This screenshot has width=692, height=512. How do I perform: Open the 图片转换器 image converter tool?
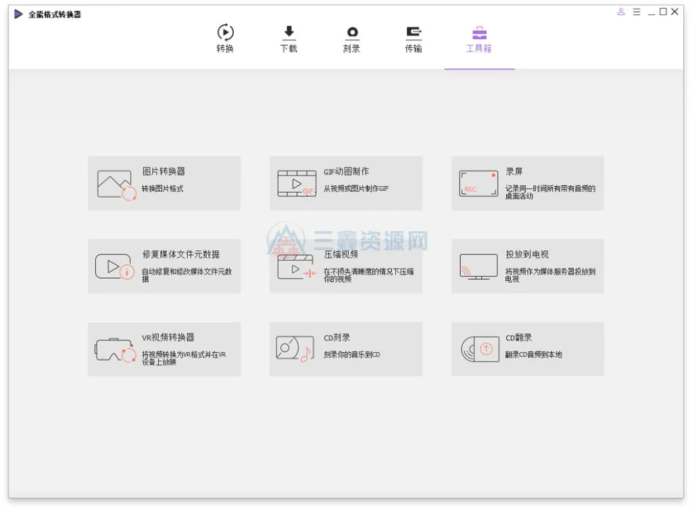click(163, 183)
